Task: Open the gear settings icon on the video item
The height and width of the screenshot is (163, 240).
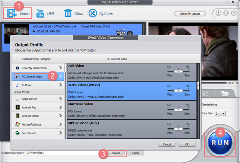Action: [x=130, y=34]
